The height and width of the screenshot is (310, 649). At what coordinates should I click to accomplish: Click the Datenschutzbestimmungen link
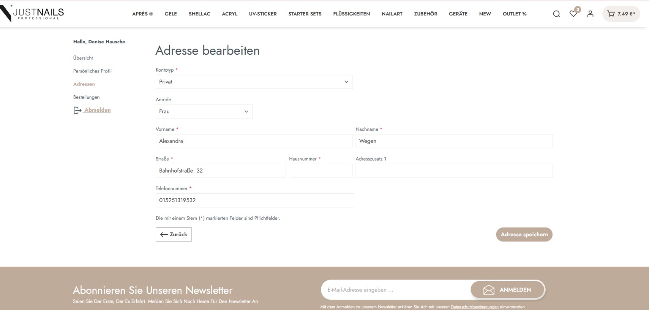pos(474,307)
